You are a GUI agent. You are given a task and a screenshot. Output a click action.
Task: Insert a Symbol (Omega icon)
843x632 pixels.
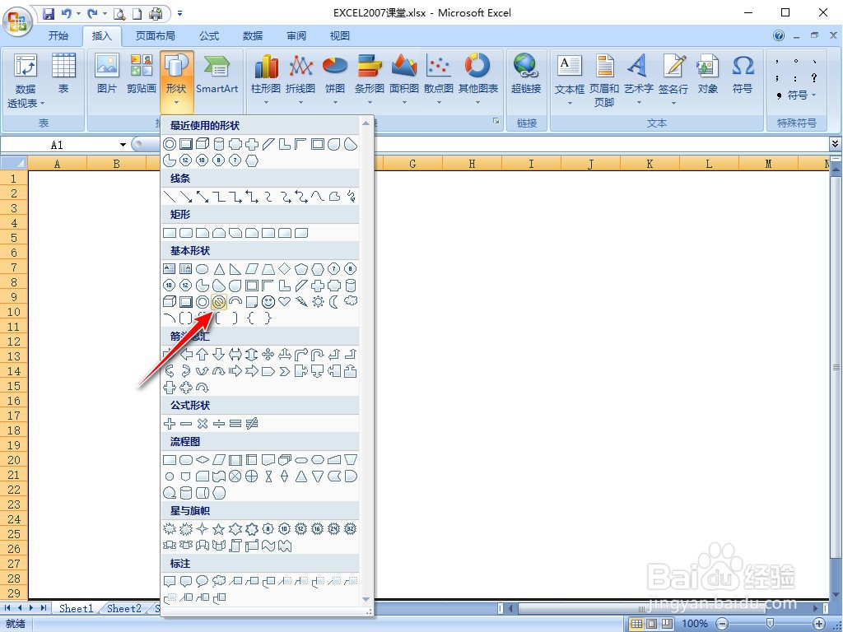coord(743,74)
